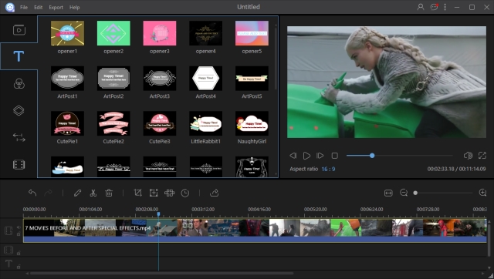Select the opener5 gradient text template

[252, 33]
